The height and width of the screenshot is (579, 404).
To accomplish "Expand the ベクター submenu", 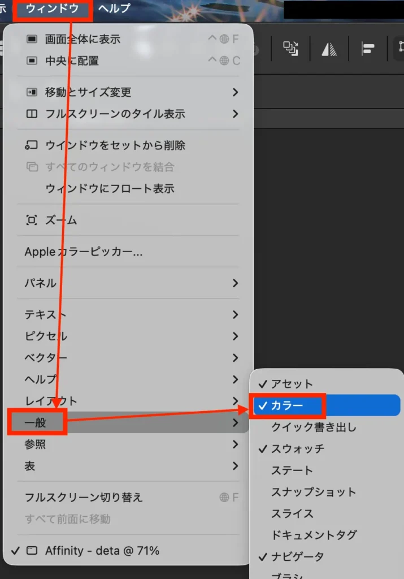I will pos(128,357).
